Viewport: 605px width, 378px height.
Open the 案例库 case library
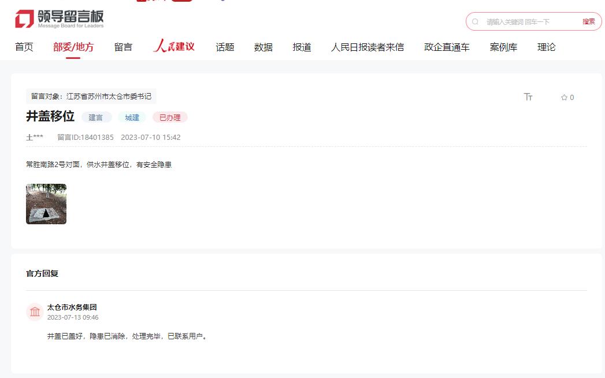point(503,47)
